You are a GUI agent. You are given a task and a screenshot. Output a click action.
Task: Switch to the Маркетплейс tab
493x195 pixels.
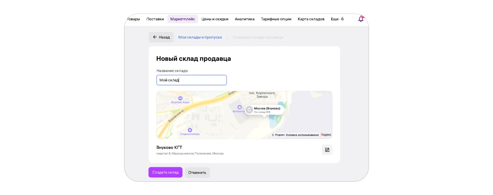pos(182,19)
